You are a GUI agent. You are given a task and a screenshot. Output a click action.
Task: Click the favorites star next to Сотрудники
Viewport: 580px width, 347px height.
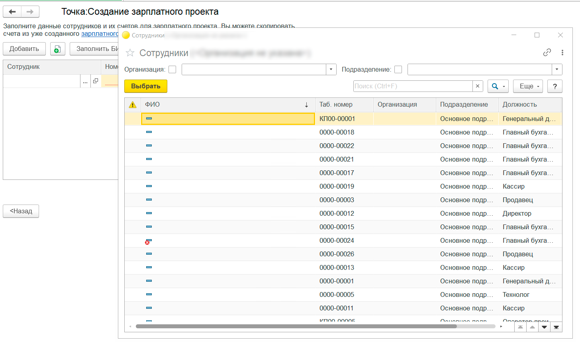[130, 53]
